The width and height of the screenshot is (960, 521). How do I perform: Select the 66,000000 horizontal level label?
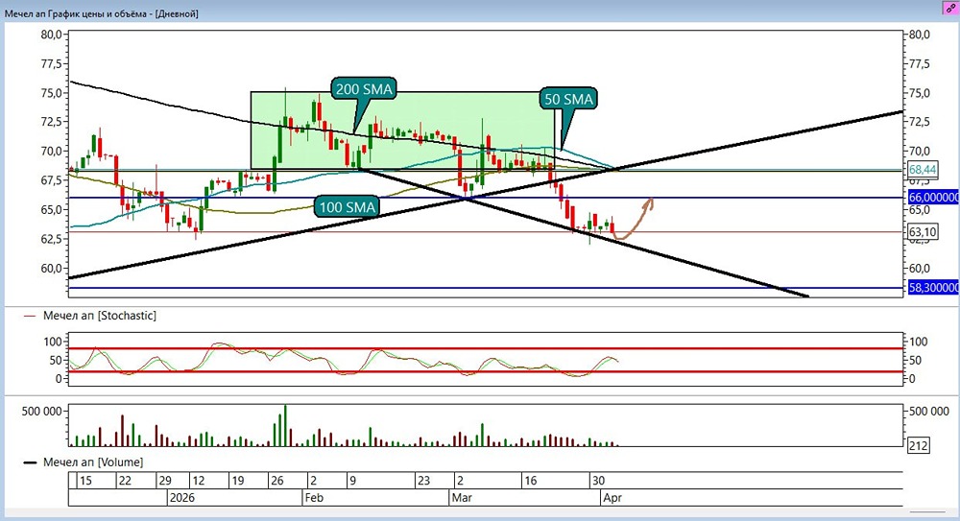click(x=934, y=197)
